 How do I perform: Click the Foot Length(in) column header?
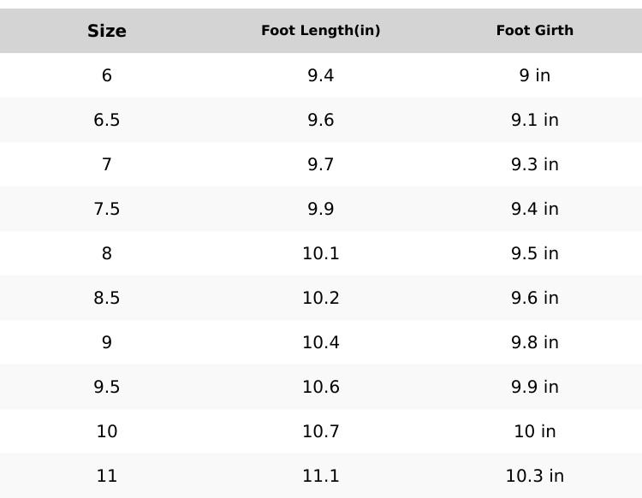321,30
